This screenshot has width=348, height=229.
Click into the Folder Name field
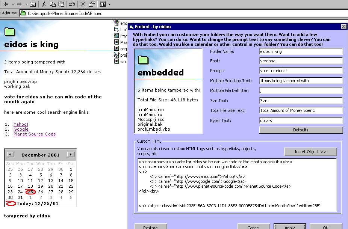[x=301, y=51]
